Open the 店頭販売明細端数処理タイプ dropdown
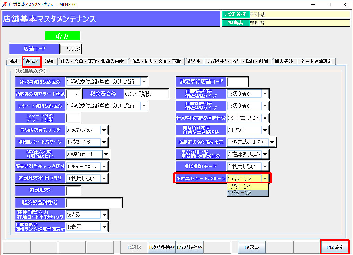The width and height of the screenshot is (353, 255). click(265, 94)
